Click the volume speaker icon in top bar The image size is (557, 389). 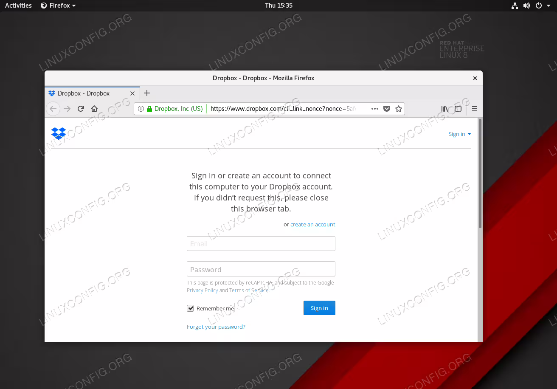click(x=526, y=6)
